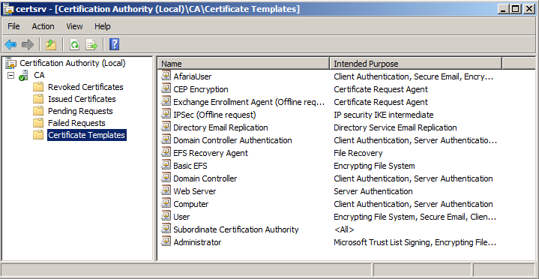The image size is (539, 279).
Task: Click the blue Help question mark icon
Action: pos(114,44)
